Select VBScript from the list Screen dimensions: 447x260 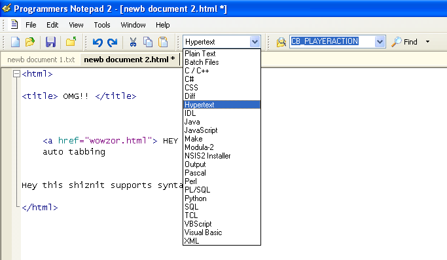click(x=222, y=224)
